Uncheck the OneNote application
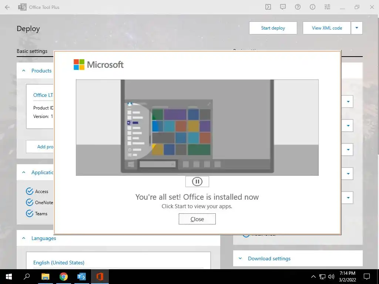This screenshot has height=284, width=379. click(x=30, y=202)
